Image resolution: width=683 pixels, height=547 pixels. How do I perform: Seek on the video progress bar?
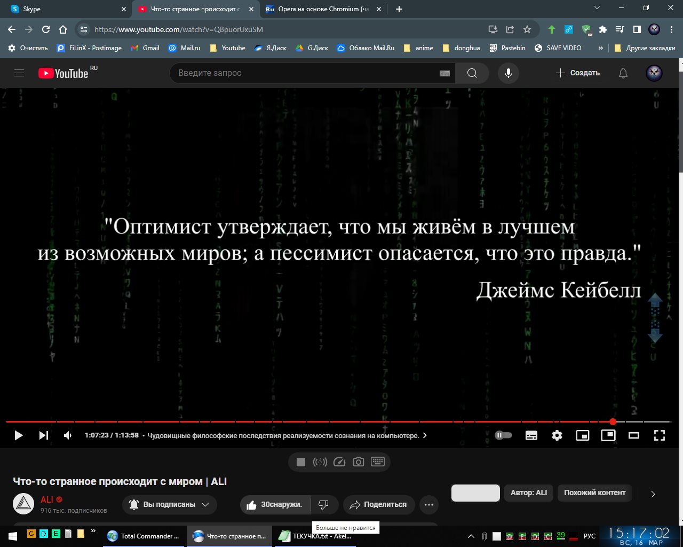(x=339, y=422)
